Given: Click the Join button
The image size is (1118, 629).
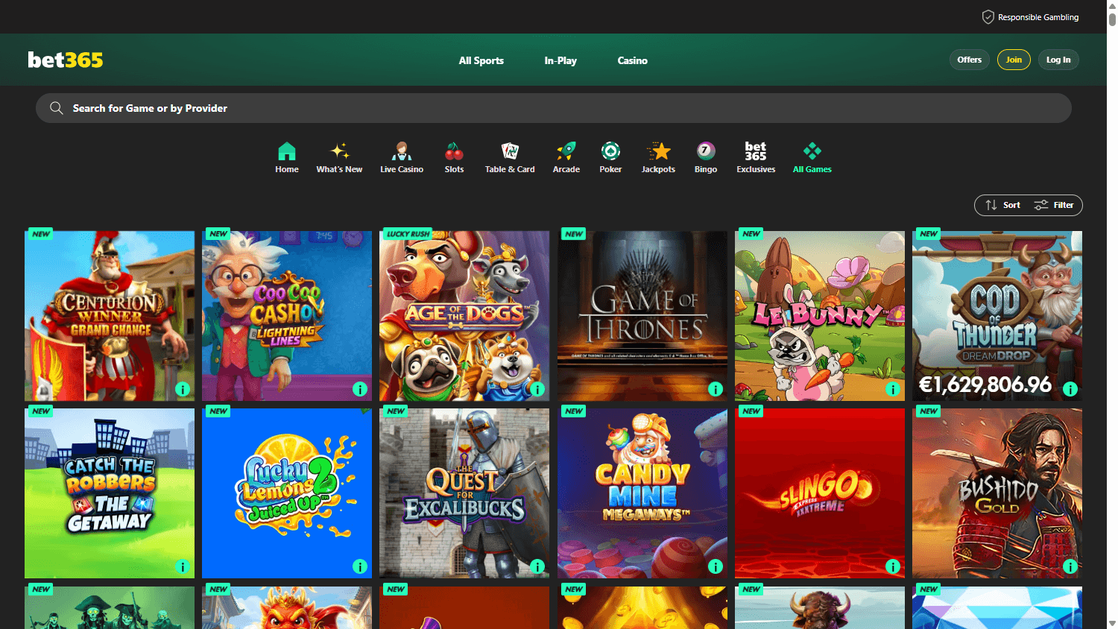Looking at the screenshot, I should (1014, 60).
